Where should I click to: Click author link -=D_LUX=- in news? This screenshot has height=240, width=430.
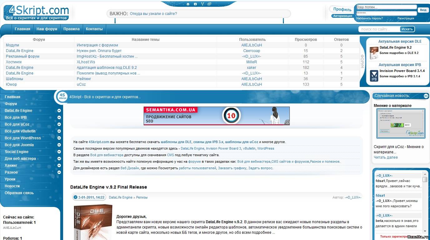click(x=353, y=197)
